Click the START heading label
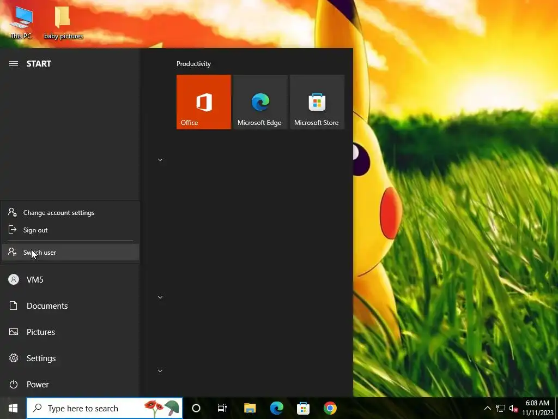Viewport: 558px width, 419px height. click(x=39, y=64)
